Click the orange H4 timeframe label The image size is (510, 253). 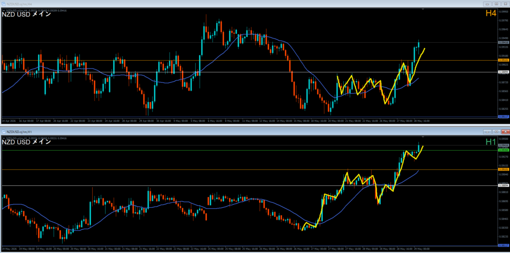click(491, 13)
